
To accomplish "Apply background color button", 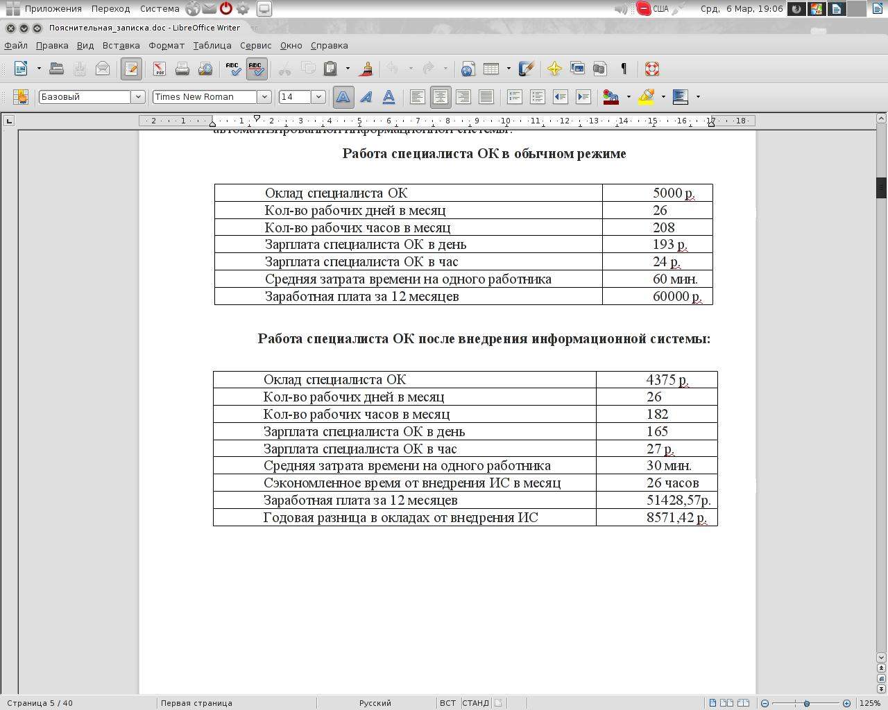I will [681, 97].
